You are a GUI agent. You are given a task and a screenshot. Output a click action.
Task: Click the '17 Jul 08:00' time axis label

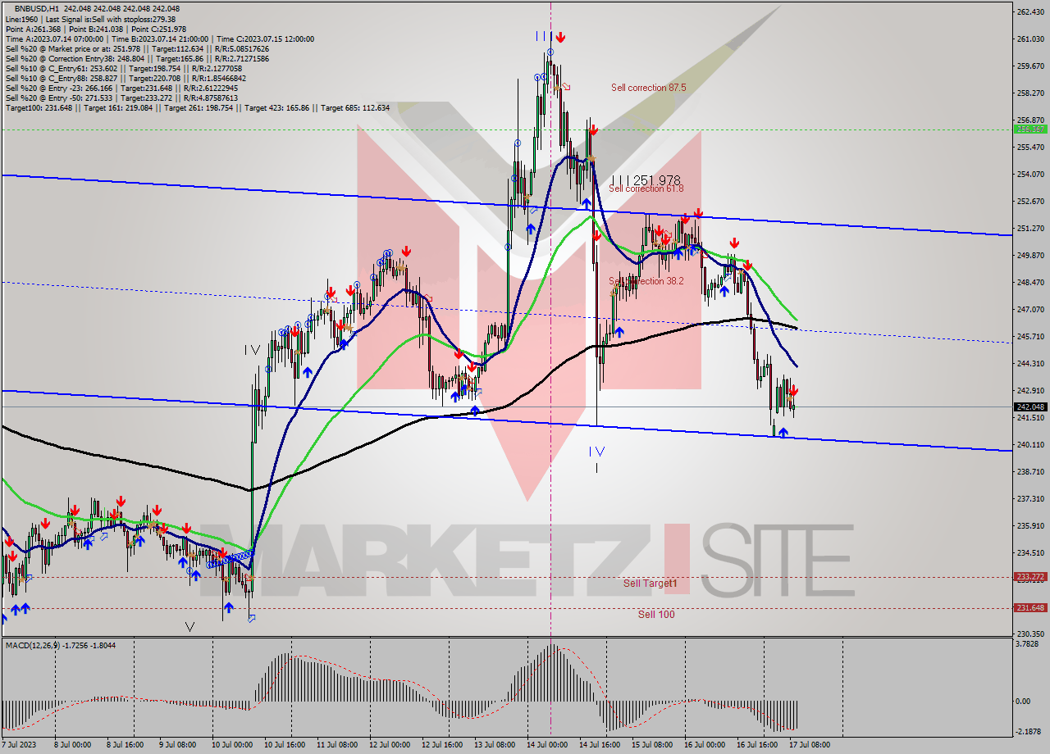[810, 745]
